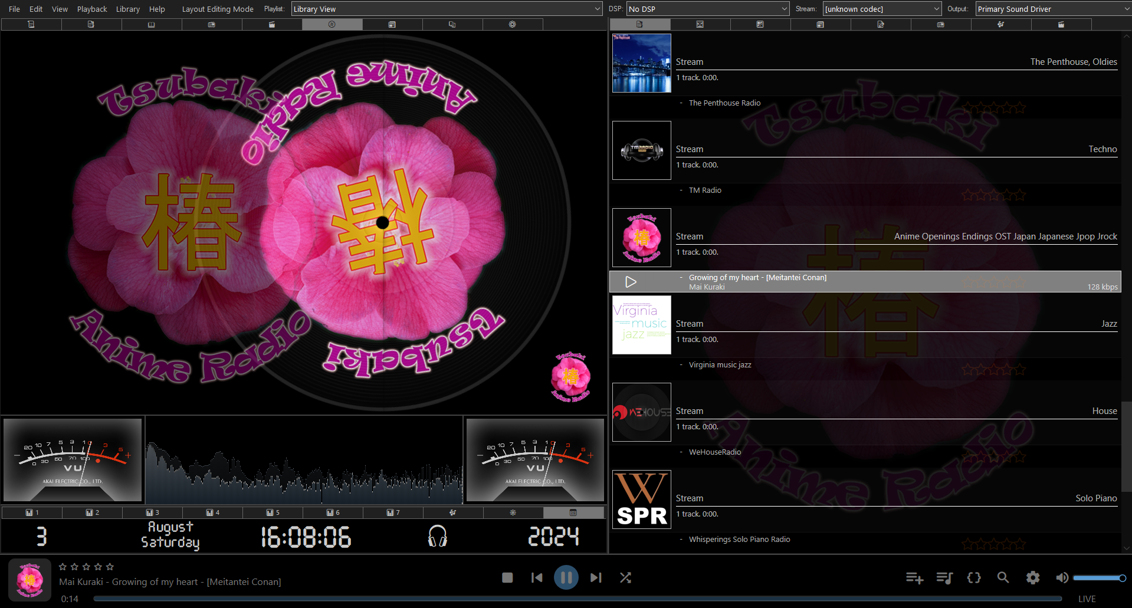Adjust the volume slider
The width and height of the screenshot is (1132, 608).
click(x=1100, y=578)
